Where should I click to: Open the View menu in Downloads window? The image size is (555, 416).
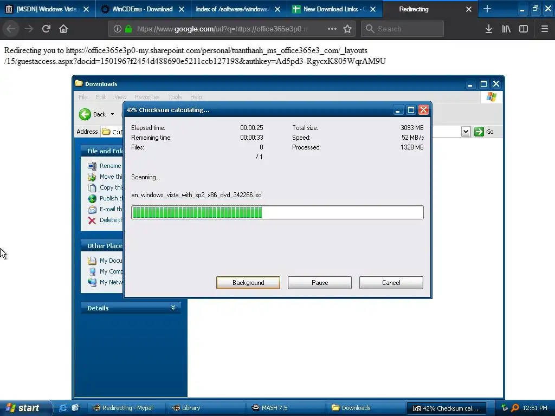click(x=120, y=97)
